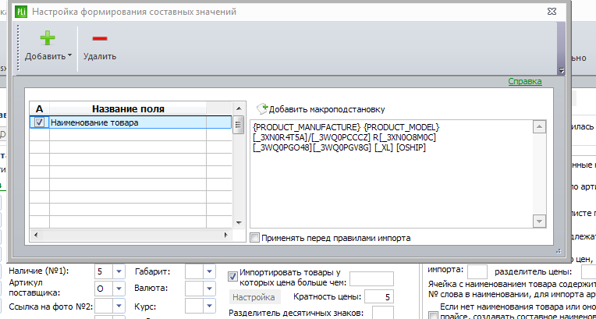This screenshot has height=319, width=596.
Task: Click the Разделитель десятичных знаков input field
Action: point(383,313)
